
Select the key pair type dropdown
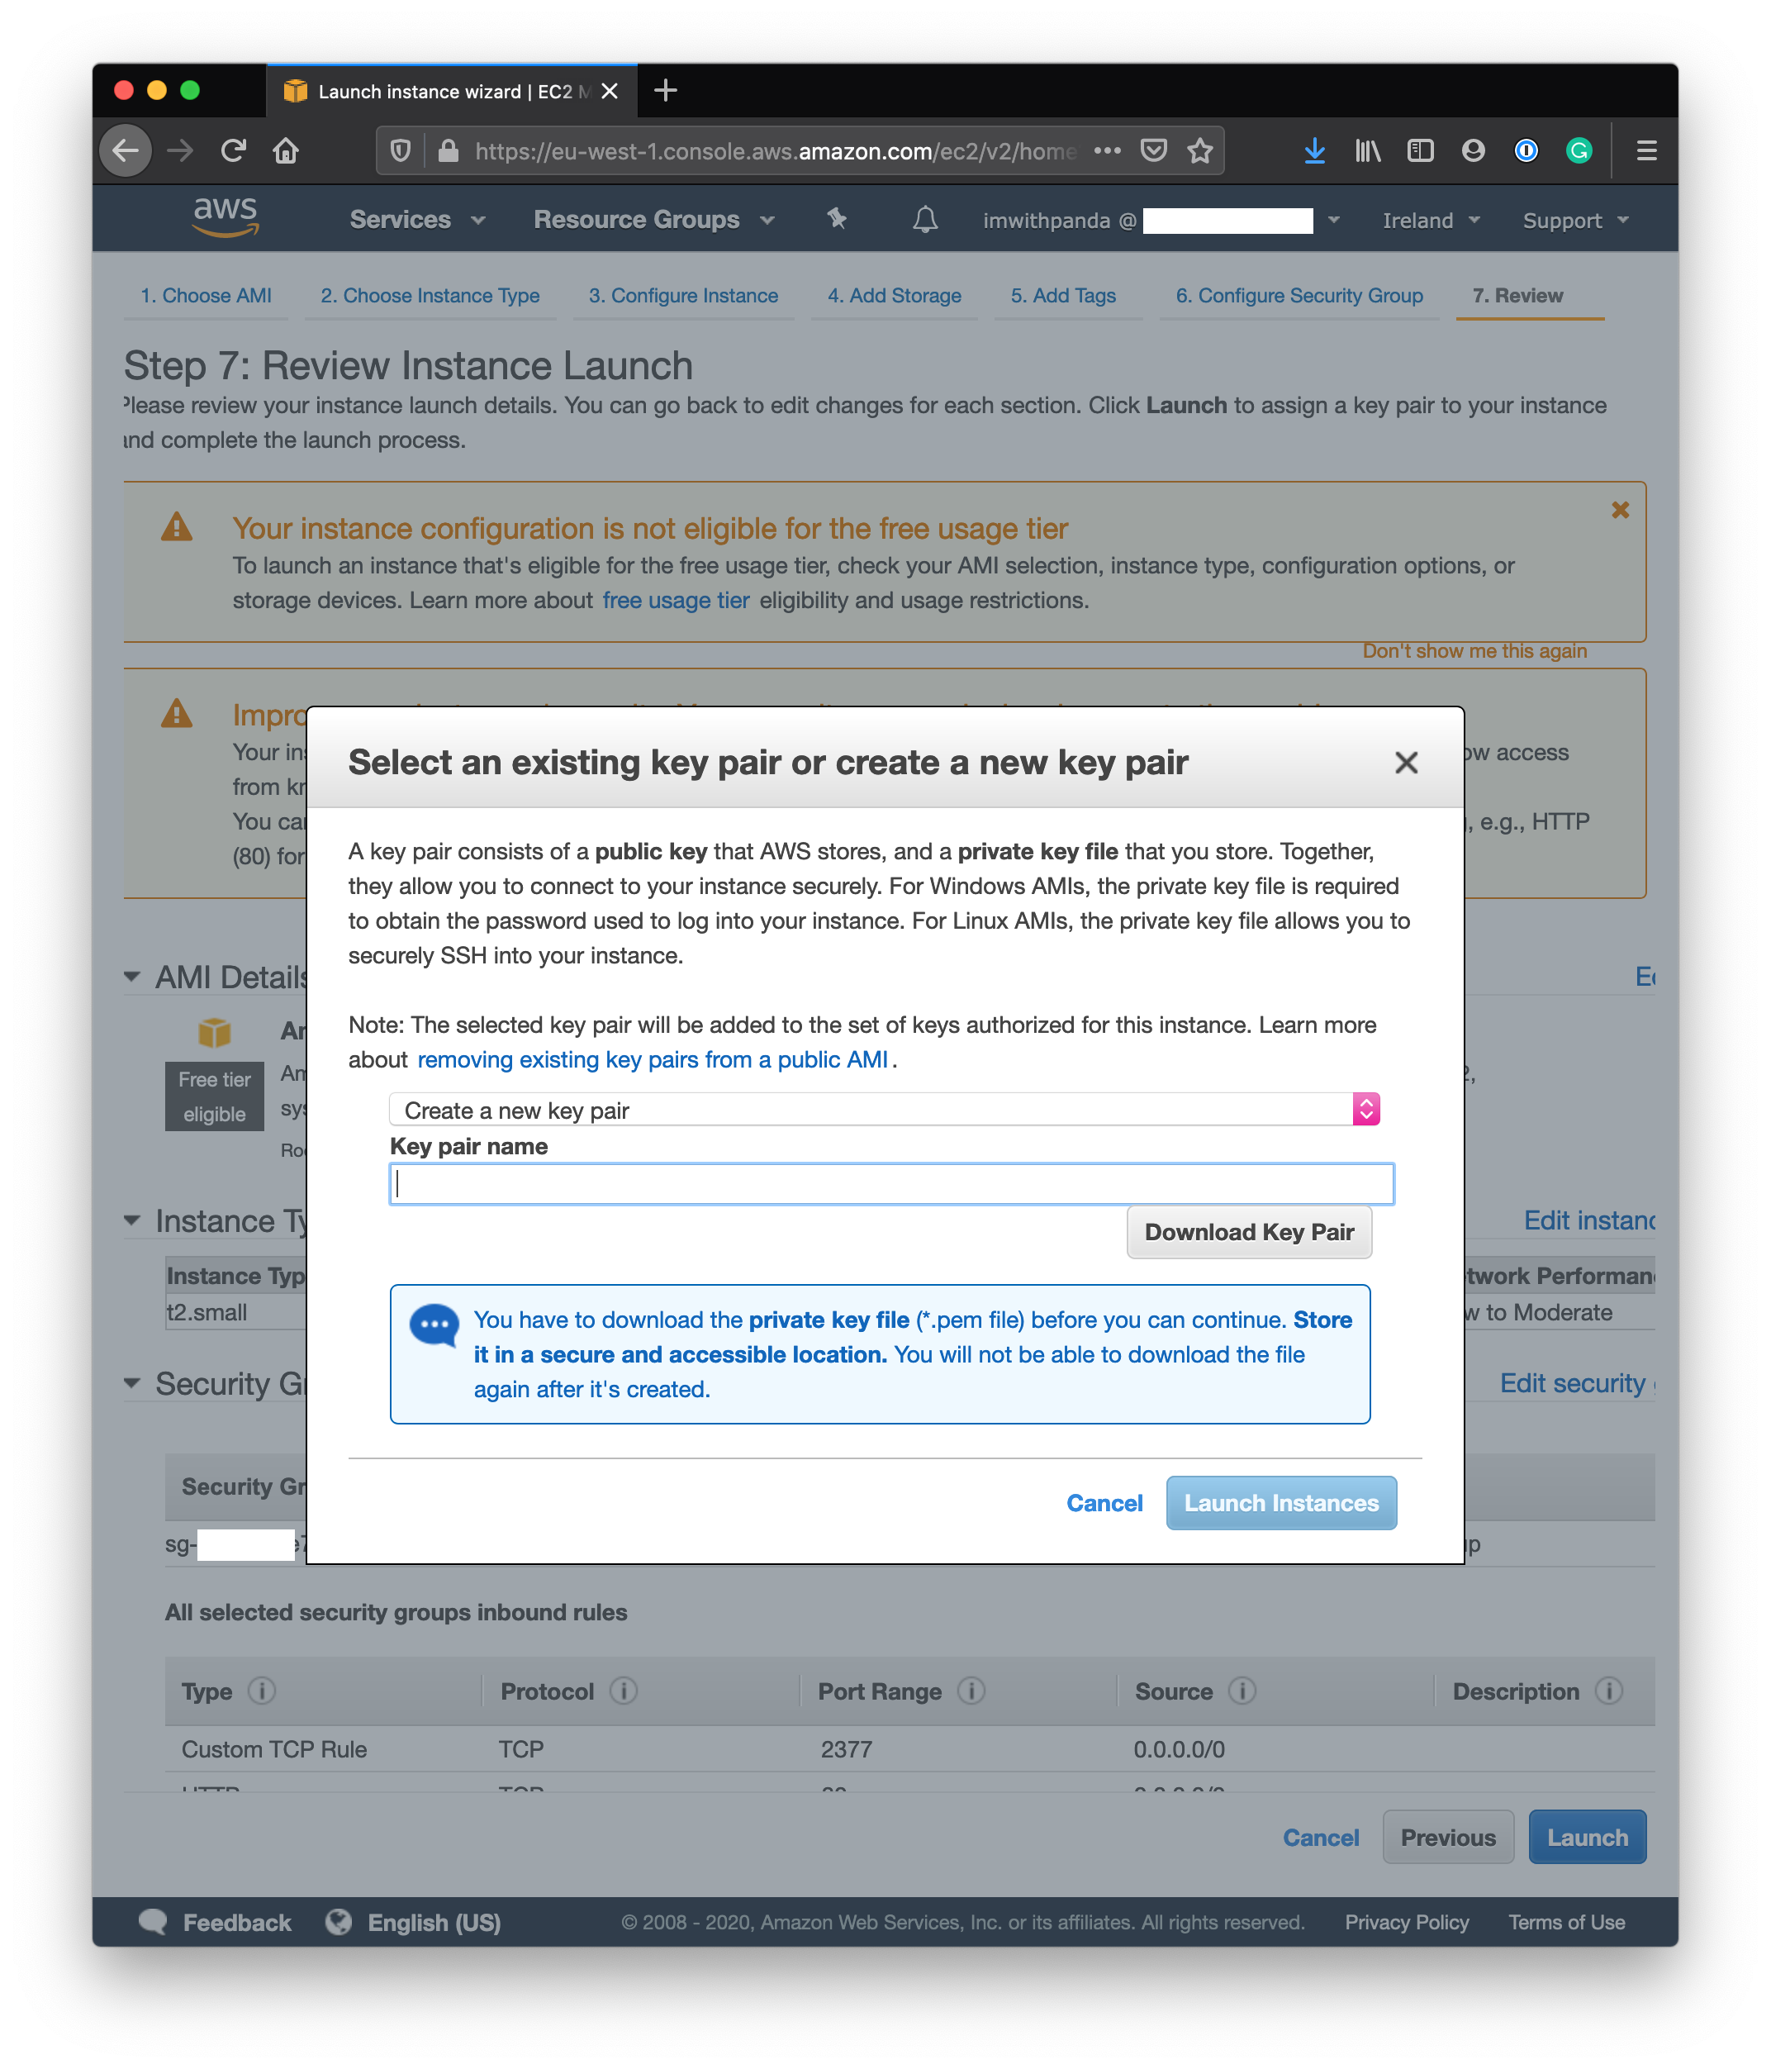pos(878,1109)
